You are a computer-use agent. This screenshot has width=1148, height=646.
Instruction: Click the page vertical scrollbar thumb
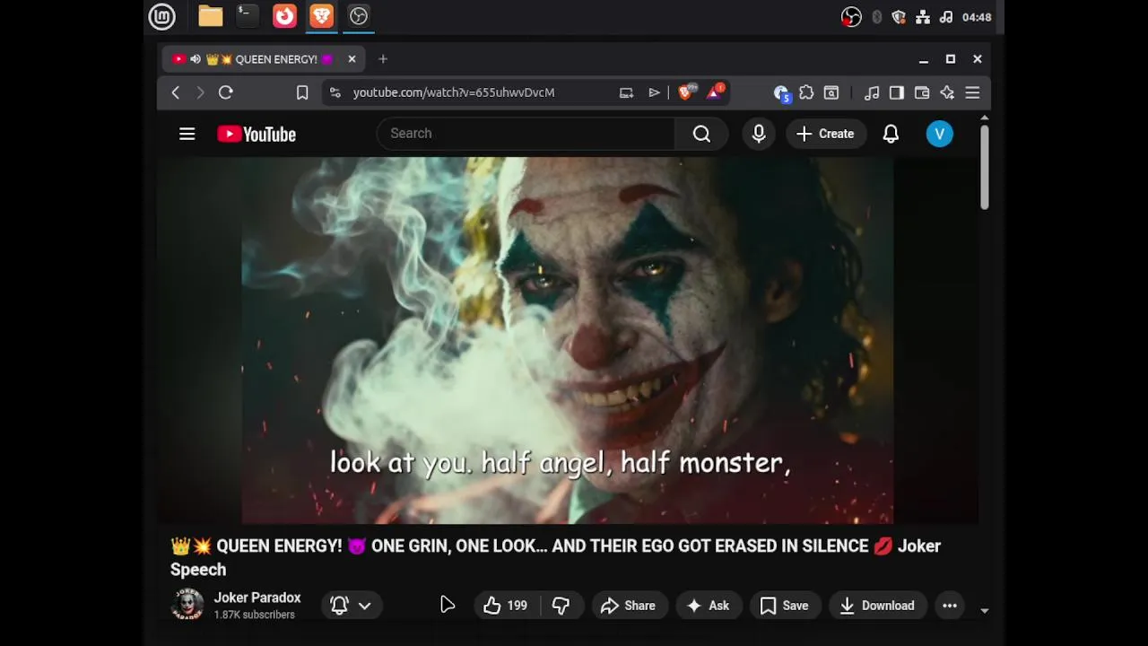[x=984, y=167]
